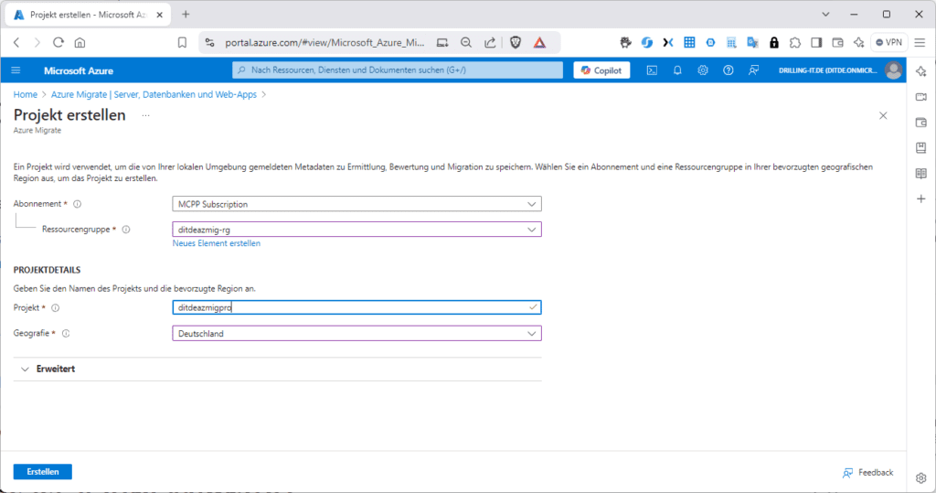Open the Azure notifications bell

[x=677, y=70]
